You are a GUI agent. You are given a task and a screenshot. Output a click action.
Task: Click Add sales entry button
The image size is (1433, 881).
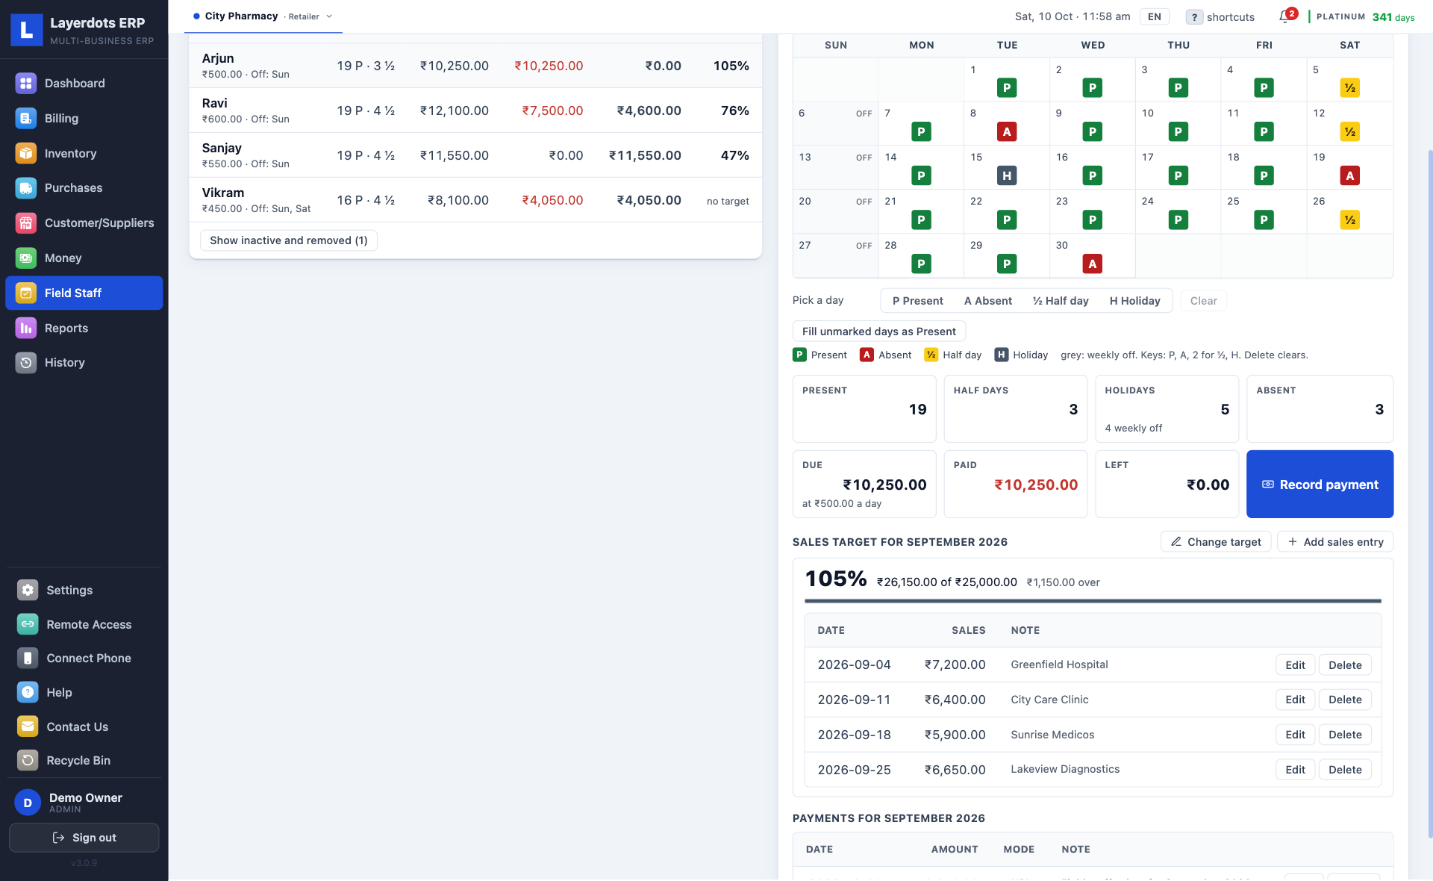pyautogui.click(x=1335, y=542)
